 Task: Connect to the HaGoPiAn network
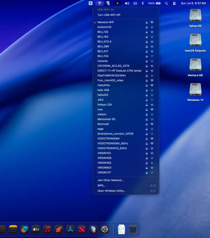(126, 85)
